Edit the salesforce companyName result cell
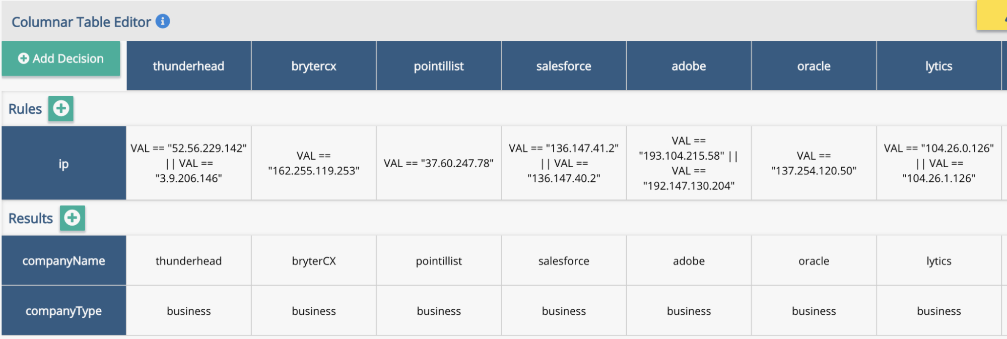The image size is (1007, 339). [563, 260]
